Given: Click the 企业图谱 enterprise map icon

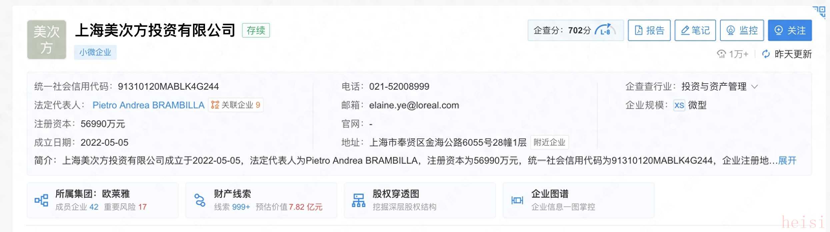Looking at the screenshot, I should click(x=517, y=200).
